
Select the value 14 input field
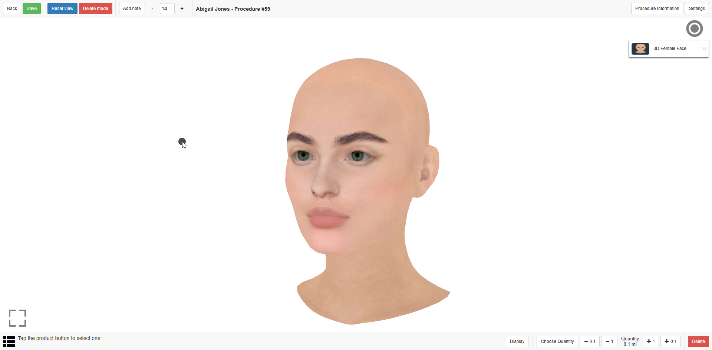[x=167, y=9]
